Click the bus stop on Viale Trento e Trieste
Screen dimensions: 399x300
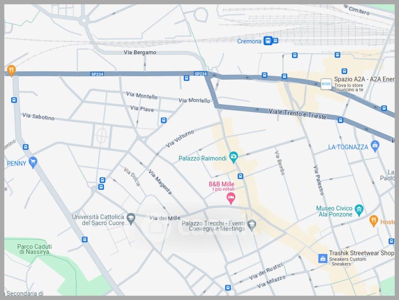click(340, 120)
